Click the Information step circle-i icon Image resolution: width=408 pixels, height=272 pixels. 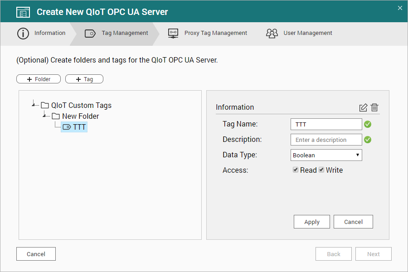click(23, 34)
